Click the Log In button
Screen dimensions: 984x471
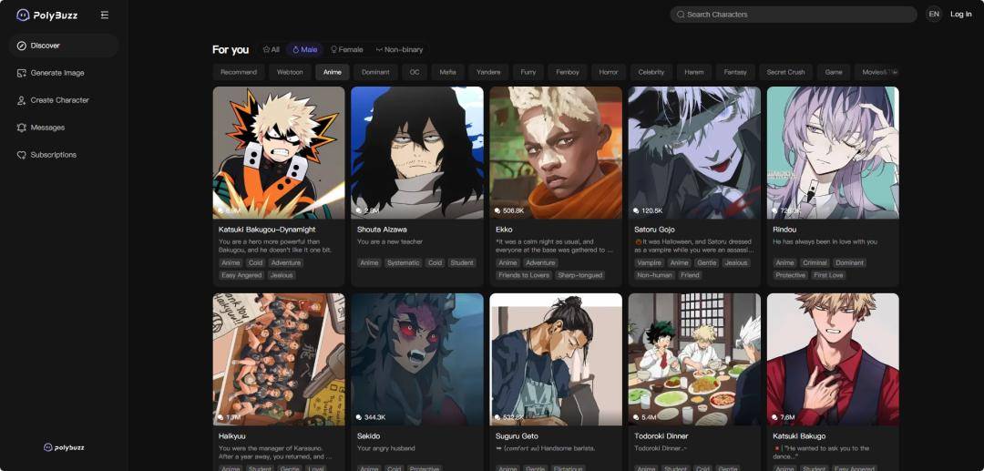[x=960, y=15]
